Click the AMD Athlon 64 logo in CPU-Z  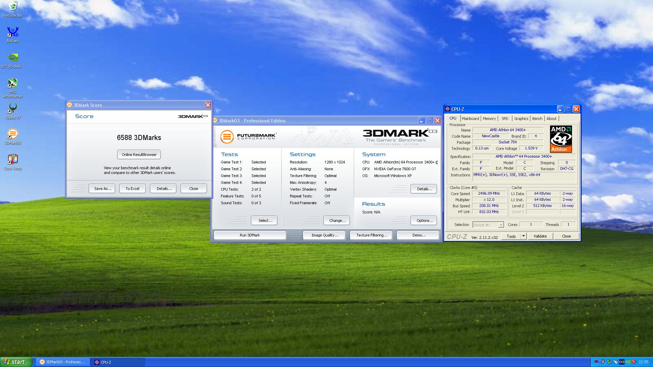(561, 139)
